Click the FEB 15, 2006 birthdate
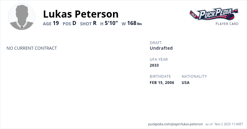 point(162,82)
